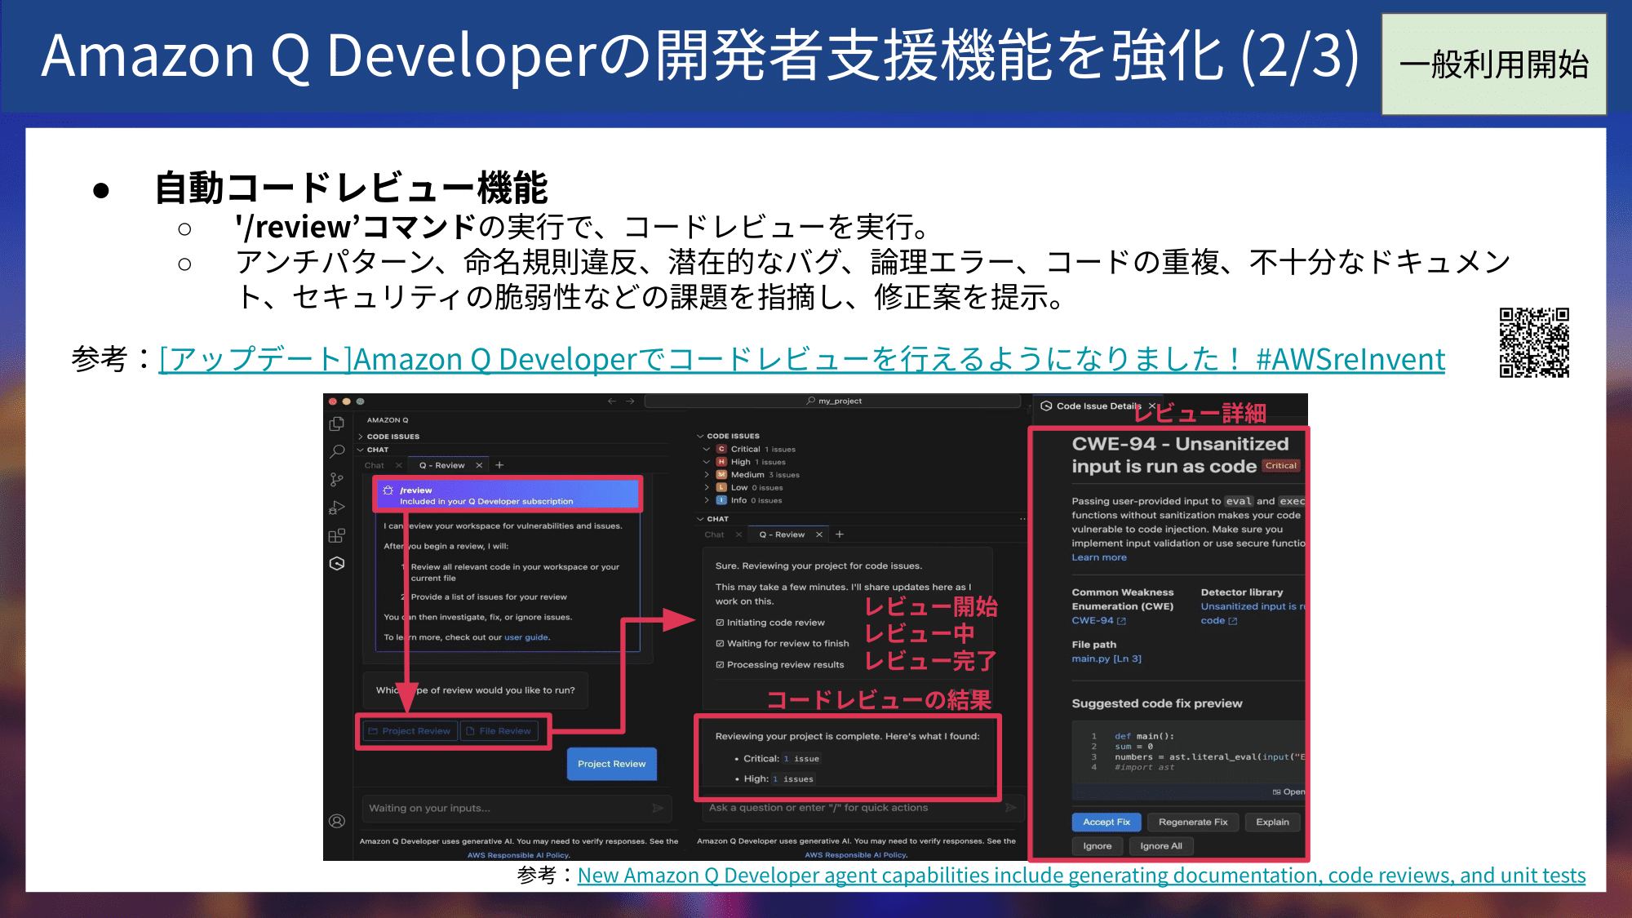Select the 'Code Issue Details' editor tab
This screenshot has width=1632, height=918.
click(1098, 406)
